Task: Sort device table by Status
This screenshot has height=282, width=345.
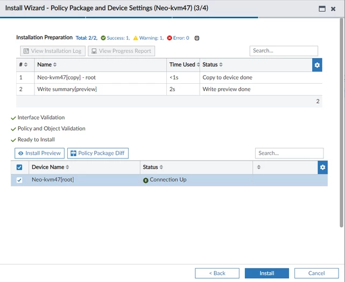Action: click(161, 167)
